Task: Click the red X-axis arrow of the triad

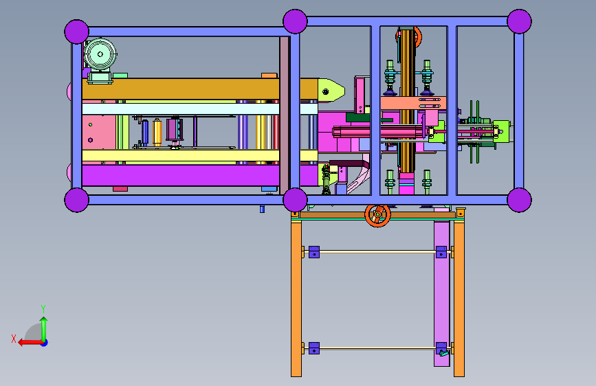Action: click(30, 343)
